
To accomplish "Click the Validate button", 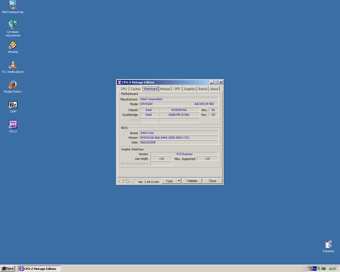I will (x=192, y=181).
